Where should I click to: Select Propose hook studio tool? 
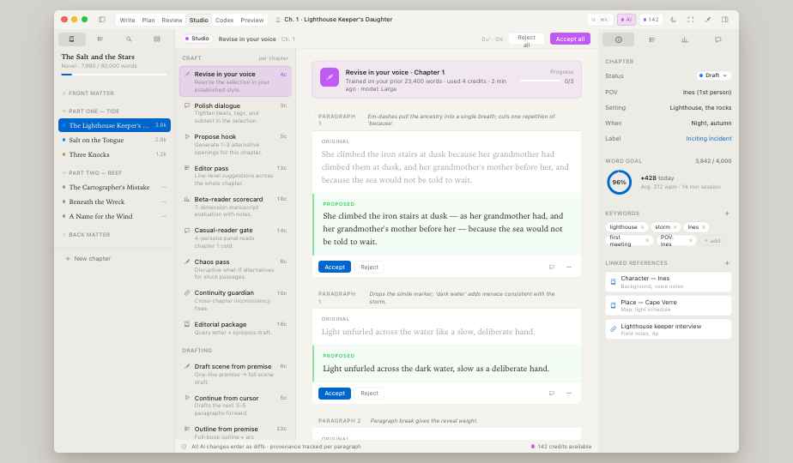(x=235, y=144)
